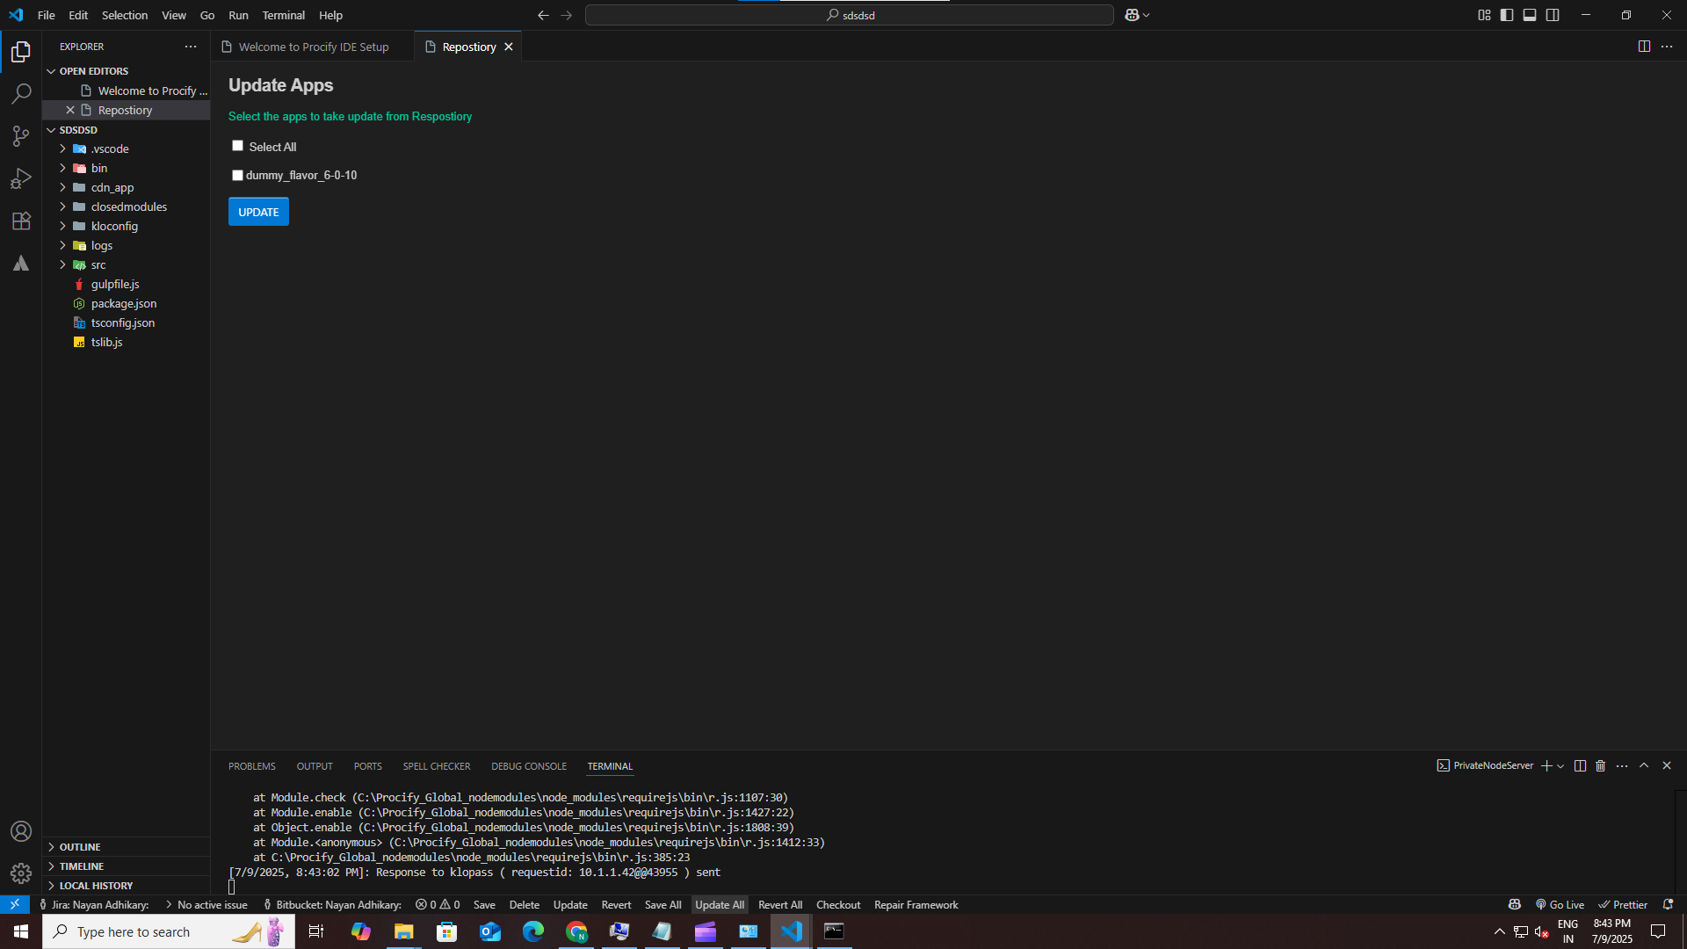Open the File menu
The height and width of the screenshot is (949, 1687).
(x=47, y=15)
